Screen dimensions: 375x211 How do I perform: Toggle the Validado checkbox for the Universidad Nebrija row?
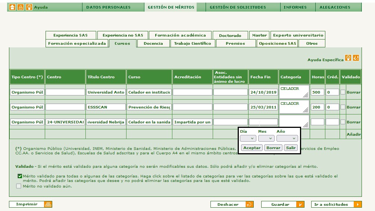pyautogui.click(x=343, y=122)
